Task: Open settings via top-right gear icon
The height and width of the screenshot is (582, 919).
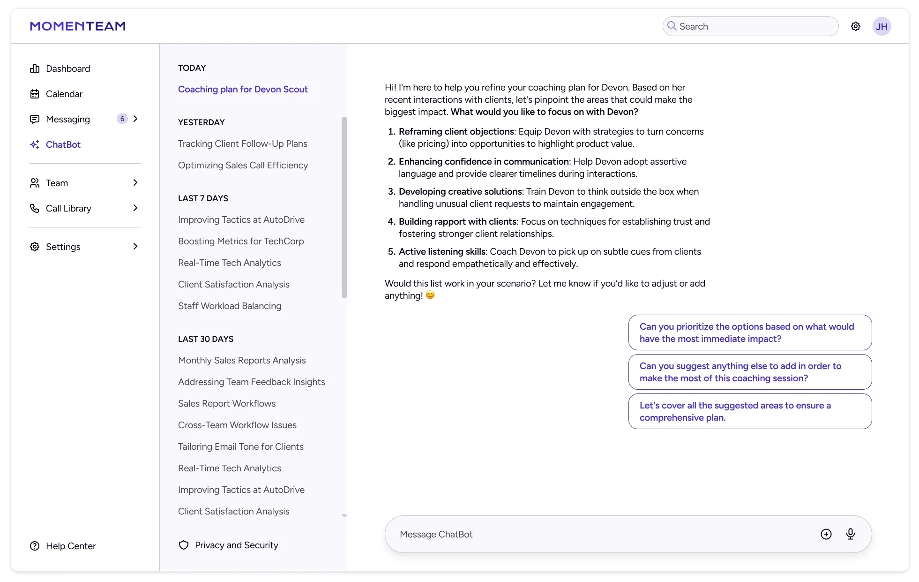Action: [855, 26]
